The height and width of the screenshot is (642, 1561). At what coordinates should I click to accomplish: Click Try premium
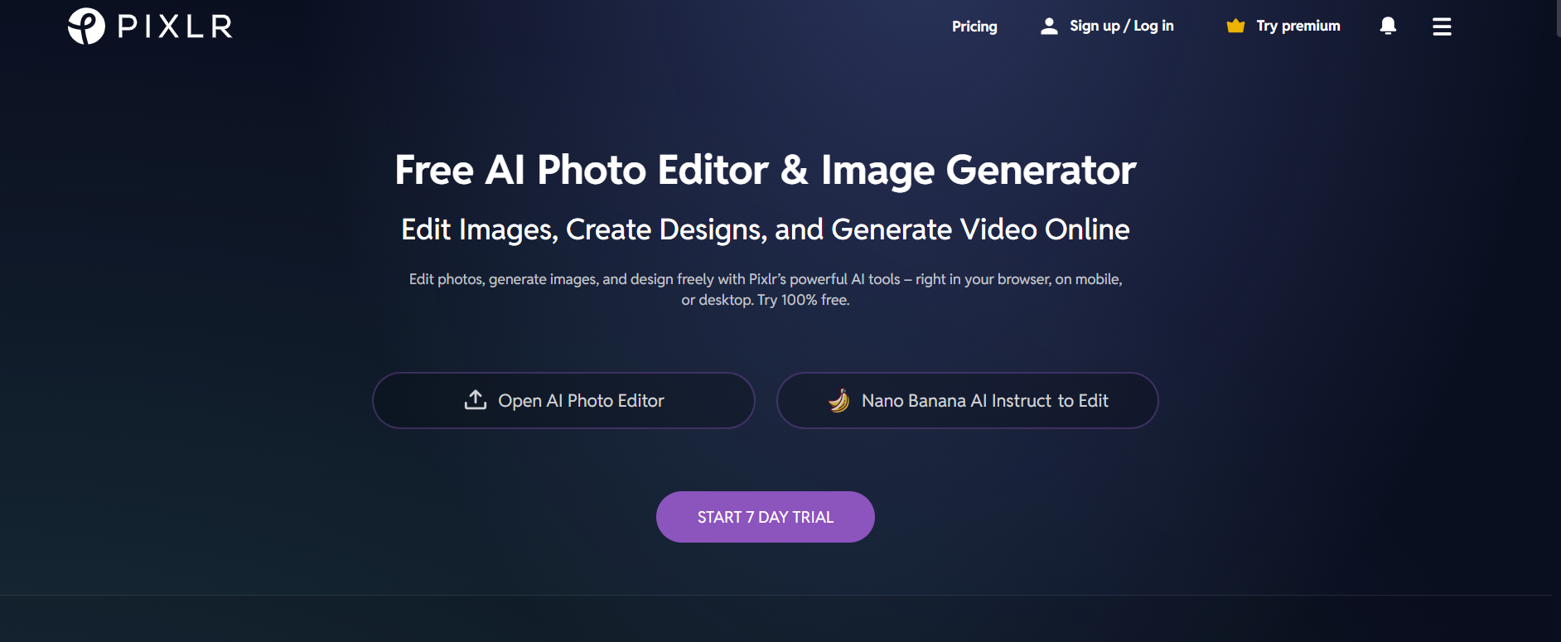(x=1298, y=26)
